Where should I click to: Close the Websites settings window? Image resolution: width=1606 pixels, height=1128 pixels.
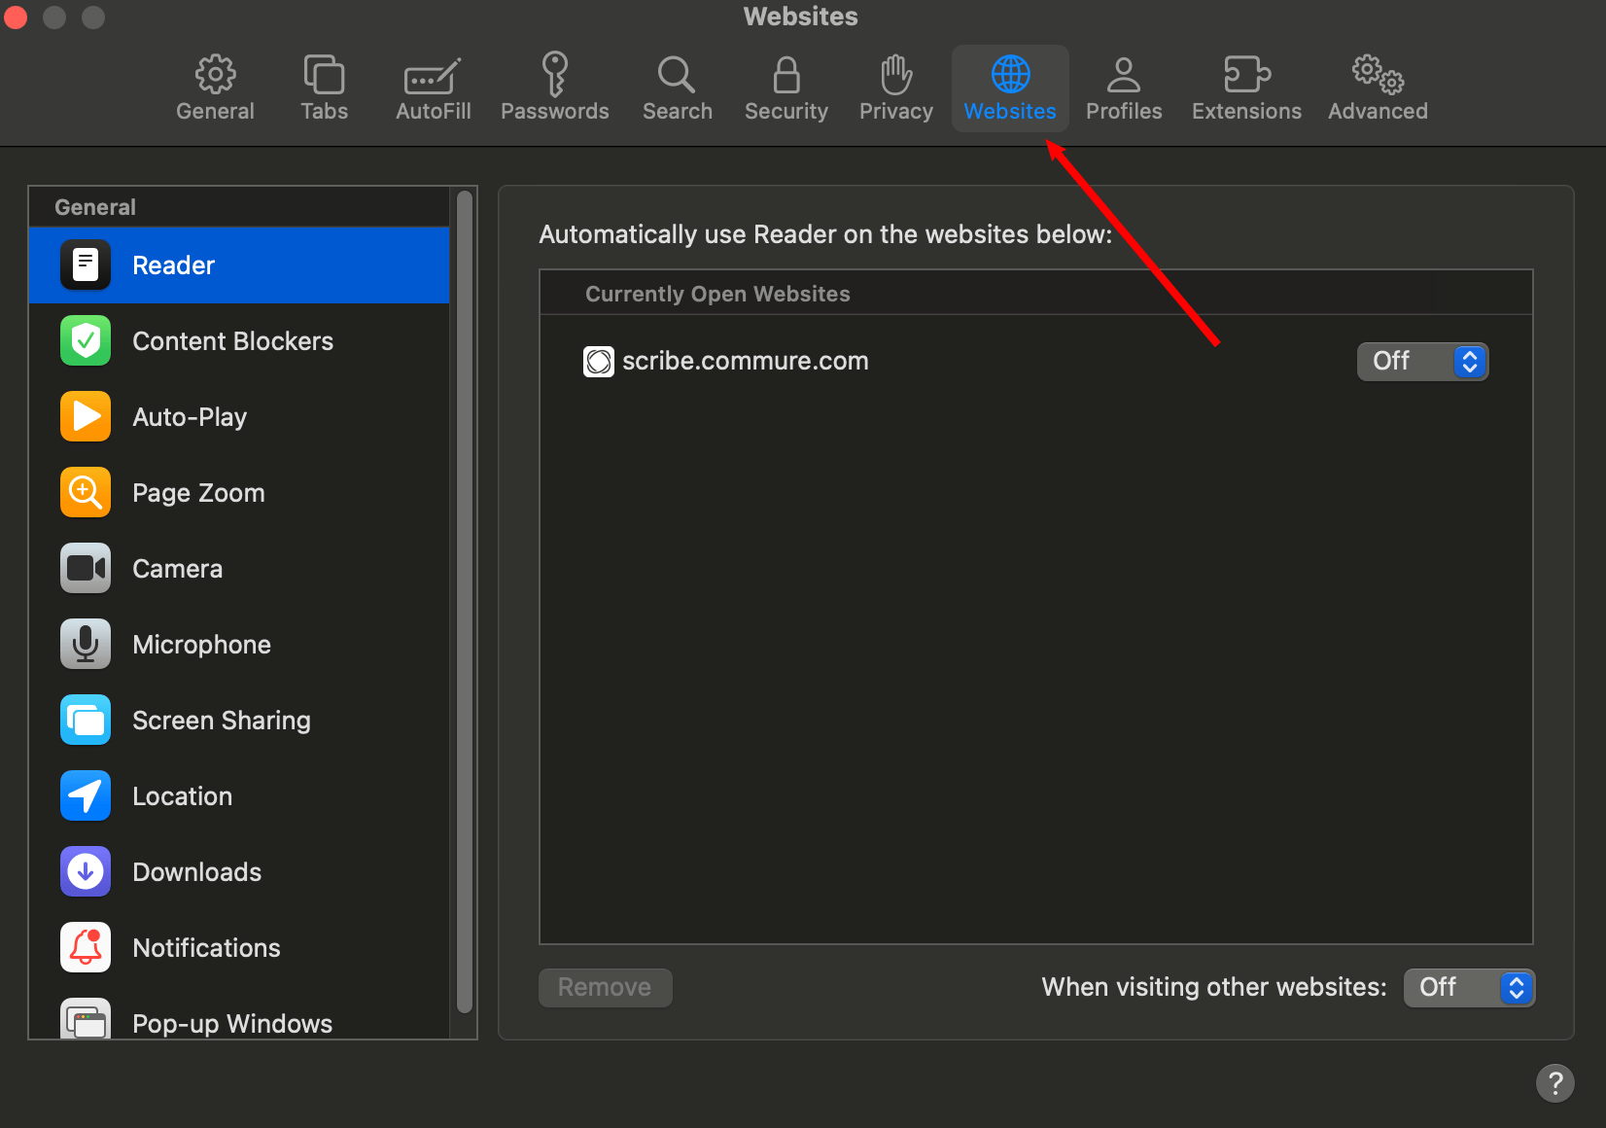pos(15,17)
